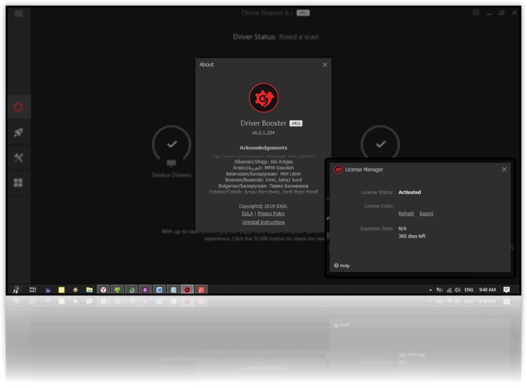Image resolution: width=527 pixels, height=388 pixels.
Task: Open the Boost rocket icon in sidebar
Action: (19, 132)
